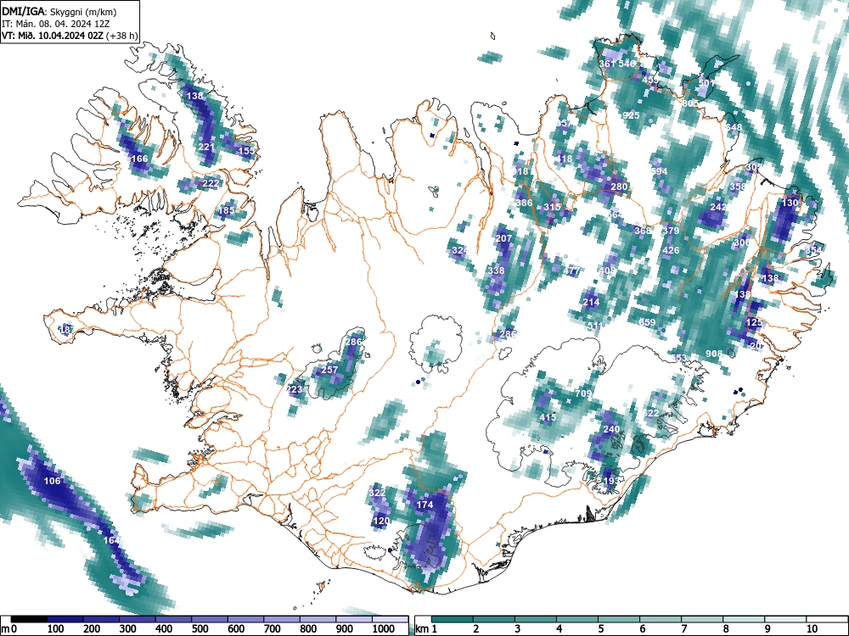Click the visibility value 648
The image size is (849, 636).
pyautogui.click(x=734, y=128)
